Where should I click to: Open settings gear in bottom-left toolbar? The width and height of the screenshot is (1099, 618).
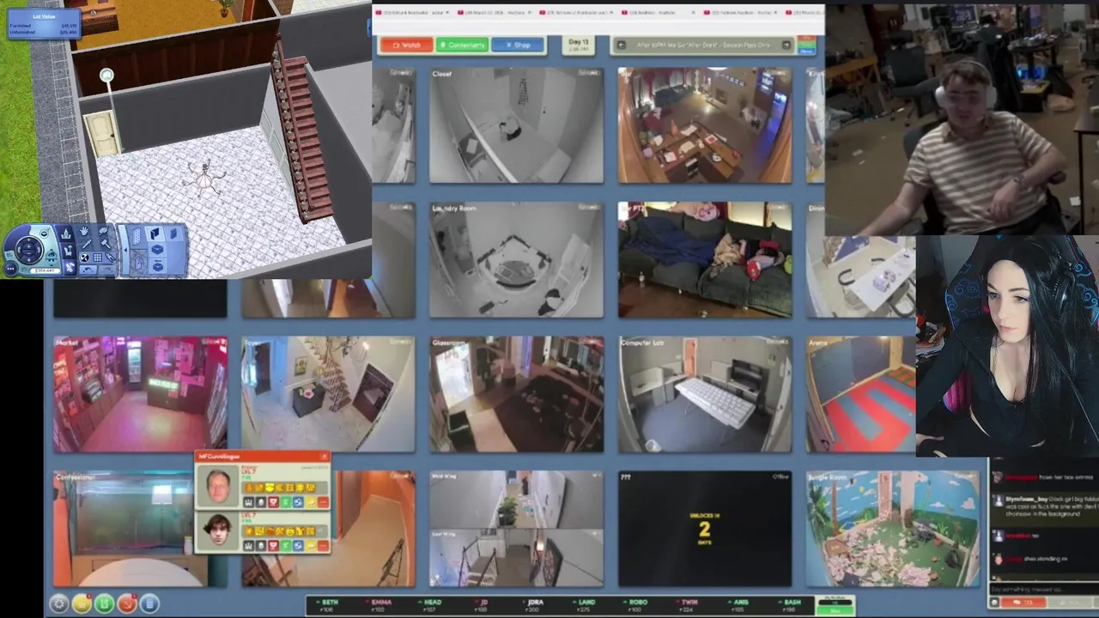click(x=58, y=603)
